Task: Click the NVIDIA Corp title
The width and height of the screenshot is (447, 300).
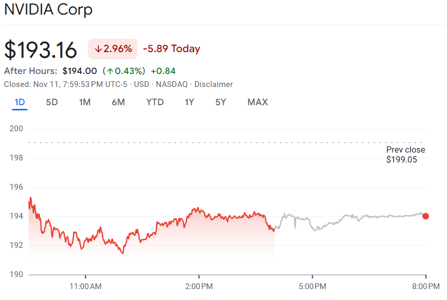Action: pos(48,10)
